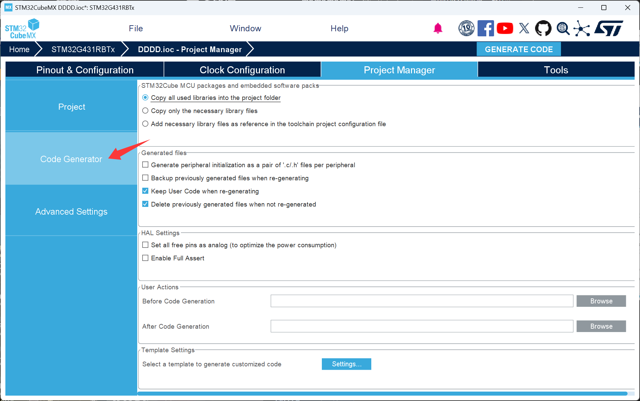Minimize the STM32CubeMX window
The height and width of the screenshot is (401, 640).
pyautogui.click(x=580, y=7)
